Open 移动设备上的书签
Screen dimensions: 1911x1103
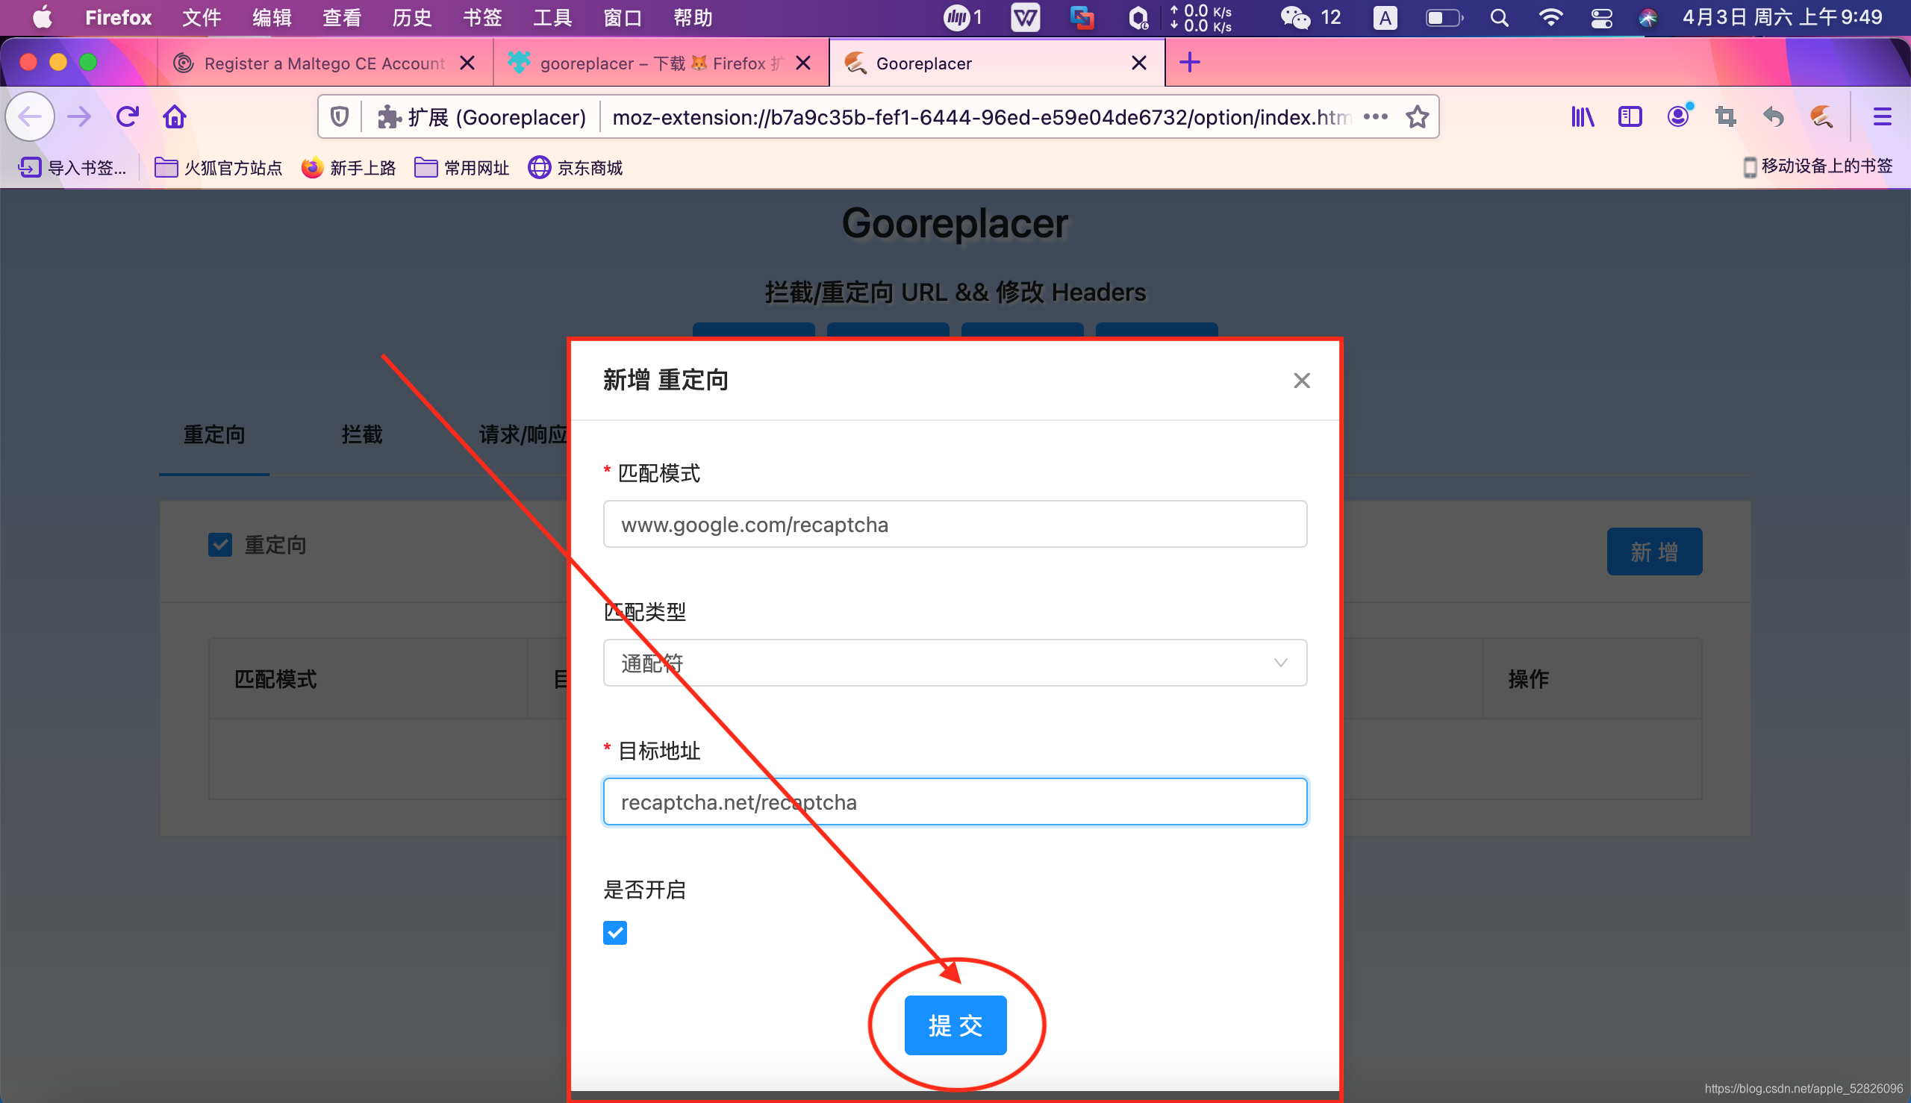coord(1817,166)
